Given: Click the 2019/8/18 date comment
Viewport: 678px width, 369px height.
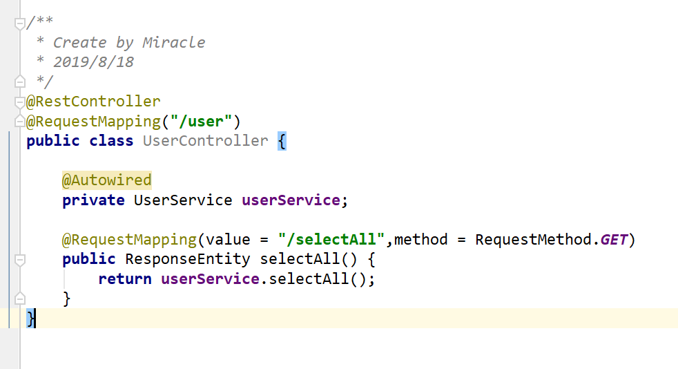Looking at the screenshot, I should click(x=93, y=62).
